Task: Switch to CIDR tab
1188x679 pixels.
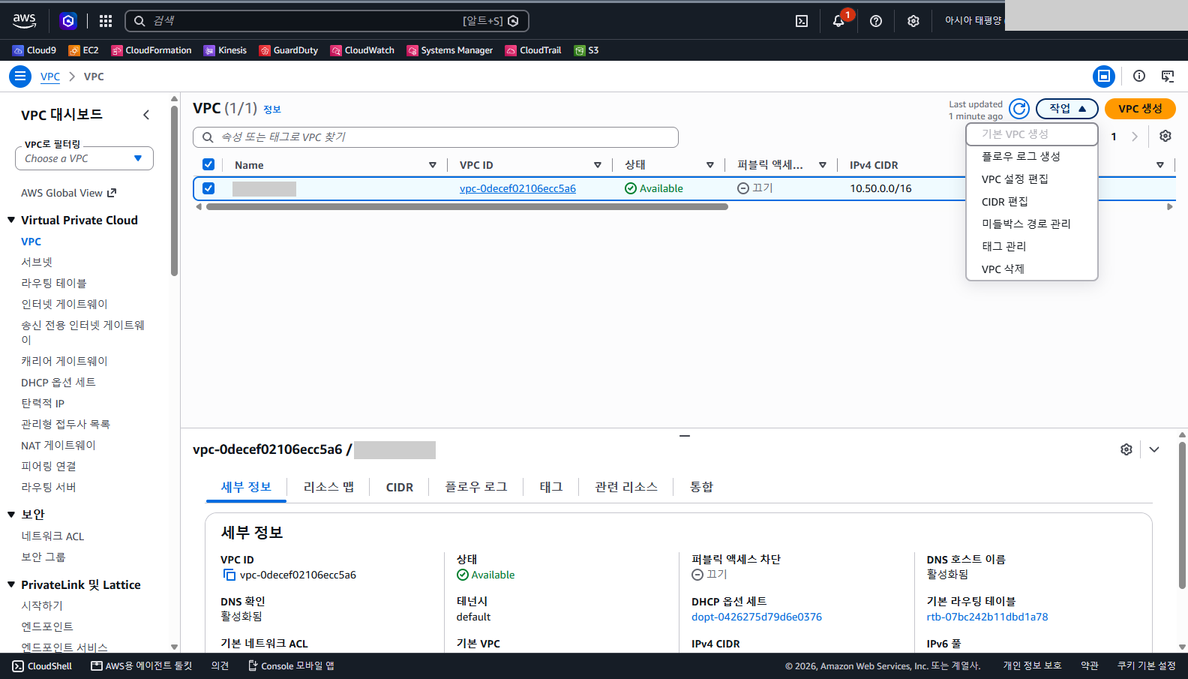Action: click(400, 487)
